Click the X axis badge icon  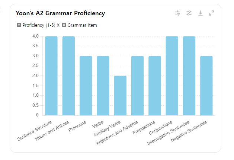[x=64, y=25]
